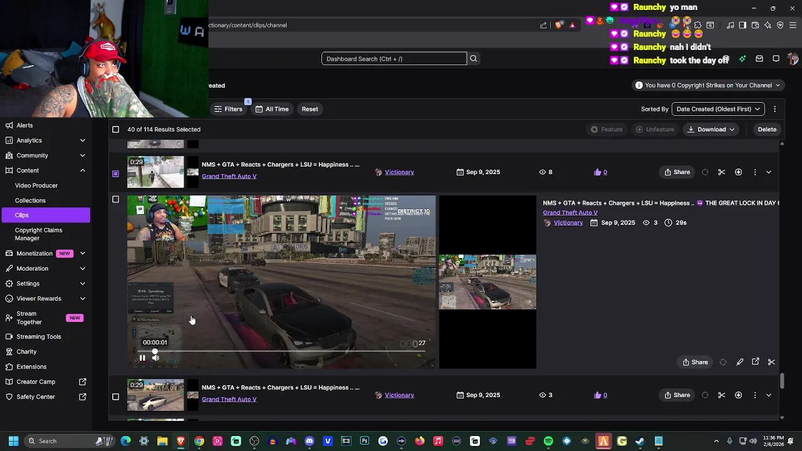Click scissors icon in expanded clip panel

(771, 362)
